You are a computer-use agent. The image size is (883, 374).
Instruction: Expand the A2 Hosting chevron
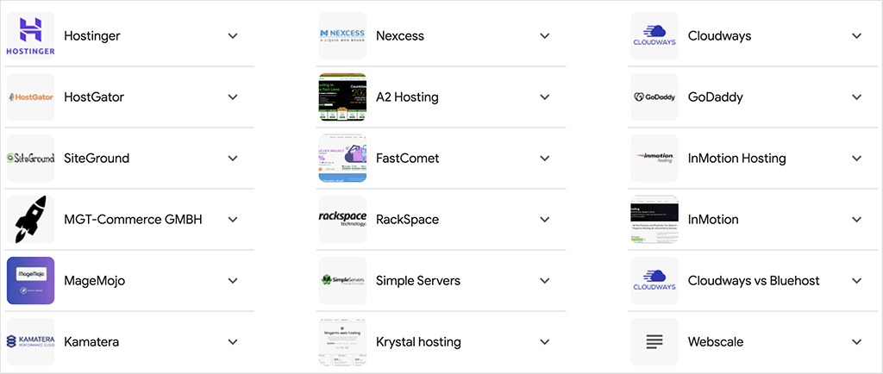coord(545,97)
